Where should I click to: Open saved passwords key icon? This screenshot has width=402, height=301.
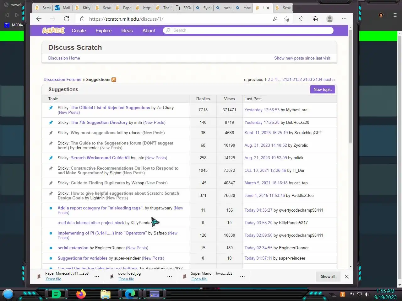(275, 19)
